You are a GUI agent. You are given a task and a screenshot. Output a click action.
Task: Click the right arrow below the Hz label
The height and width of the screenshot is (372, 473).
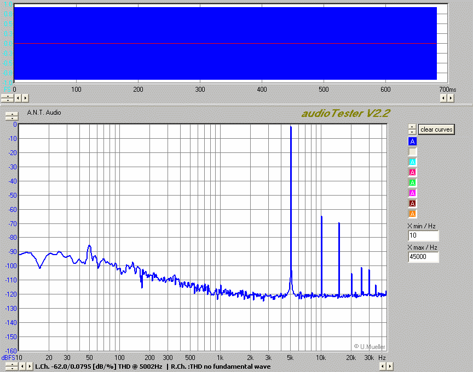click(x=389, y=366)
